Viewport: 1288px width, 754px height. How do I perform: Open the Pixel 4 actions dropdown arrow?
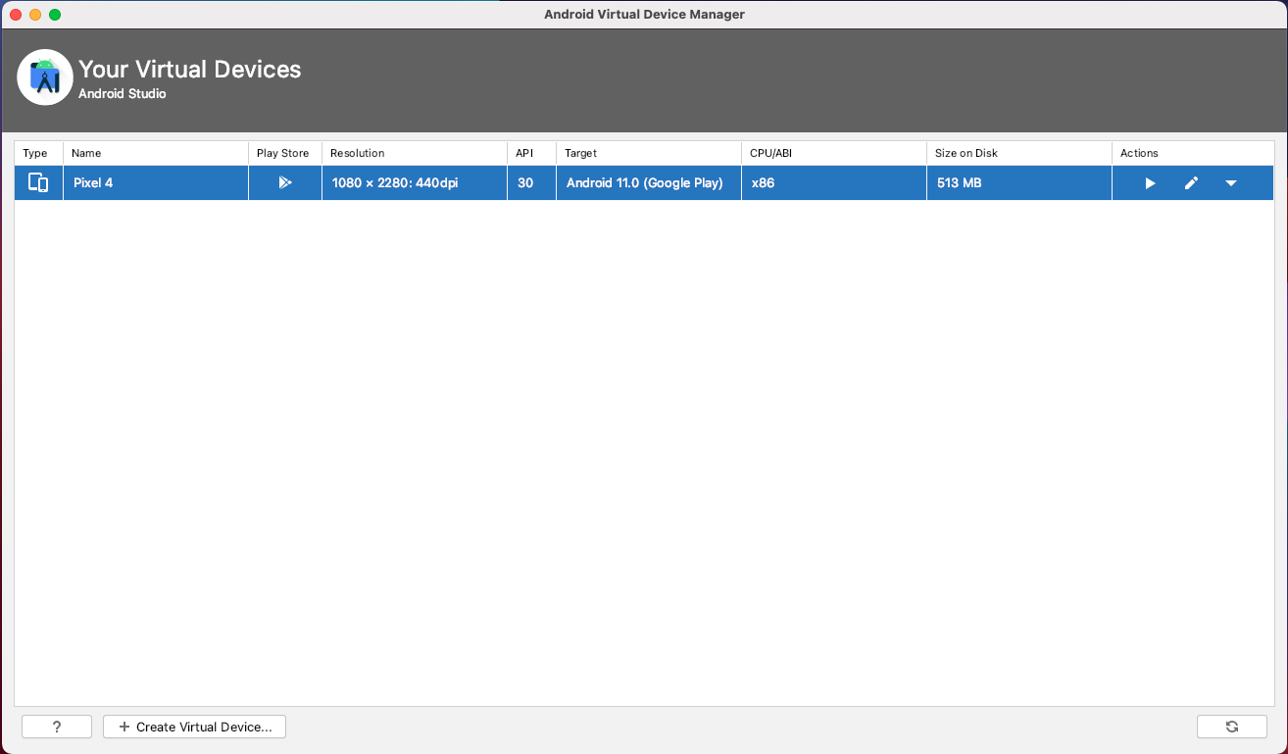click(1231, 183)
